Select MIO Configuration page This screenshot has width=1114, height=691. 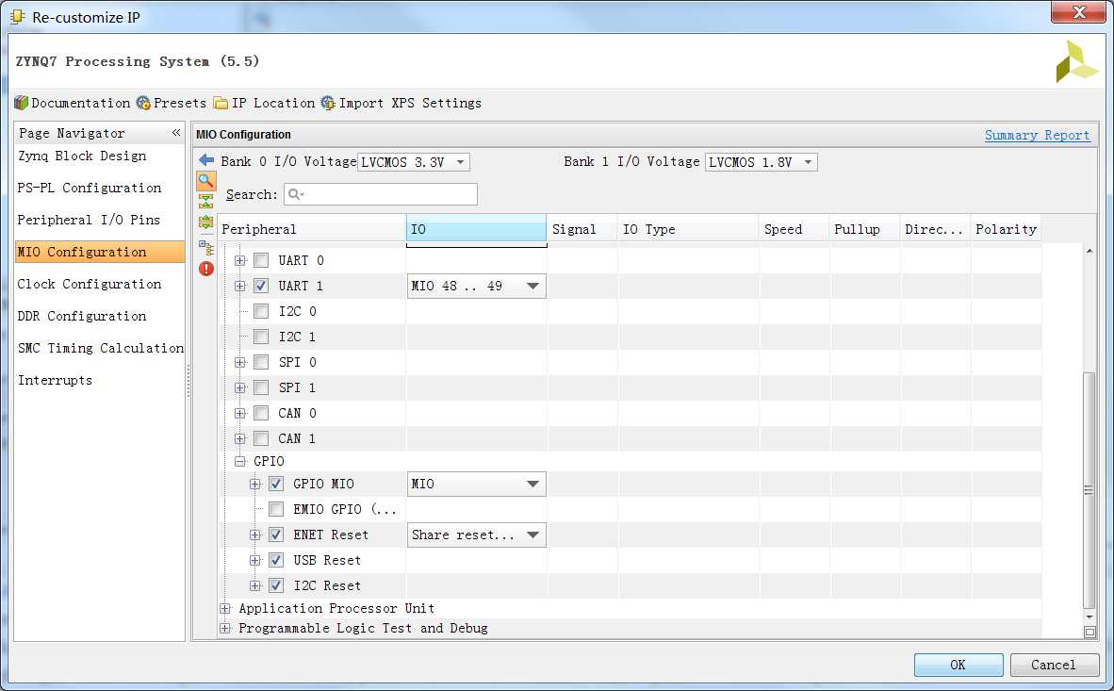[x=100, y=252]
